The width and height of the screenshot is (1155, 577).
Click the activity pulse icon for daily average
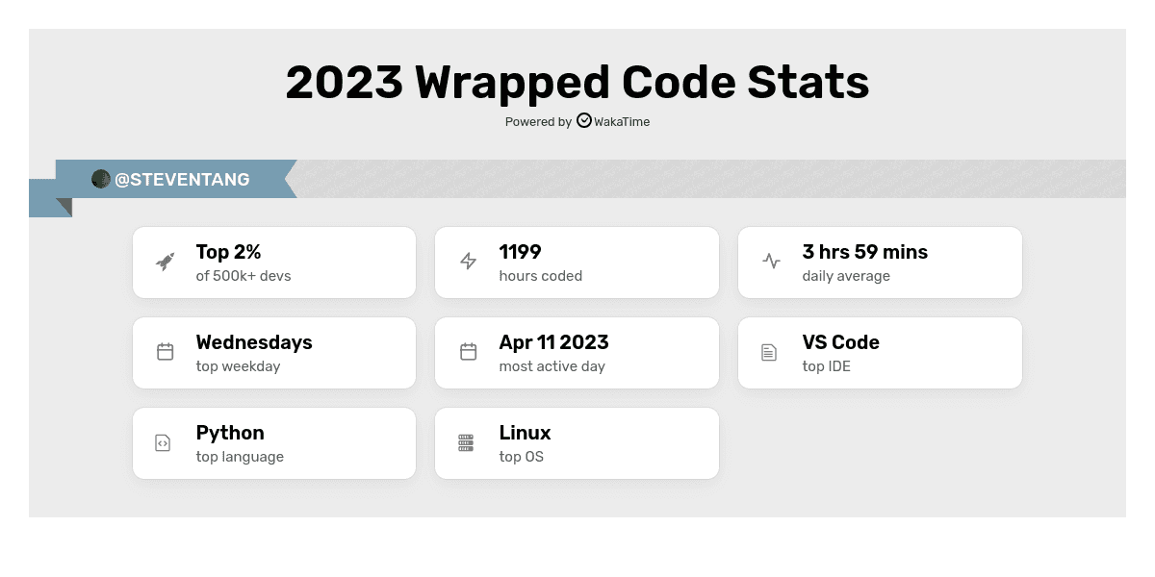pos(771,261)
